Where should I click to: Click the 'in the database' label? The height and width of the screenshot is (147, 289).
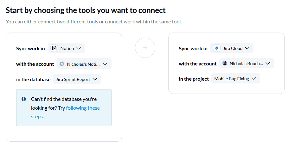point(33,79)
